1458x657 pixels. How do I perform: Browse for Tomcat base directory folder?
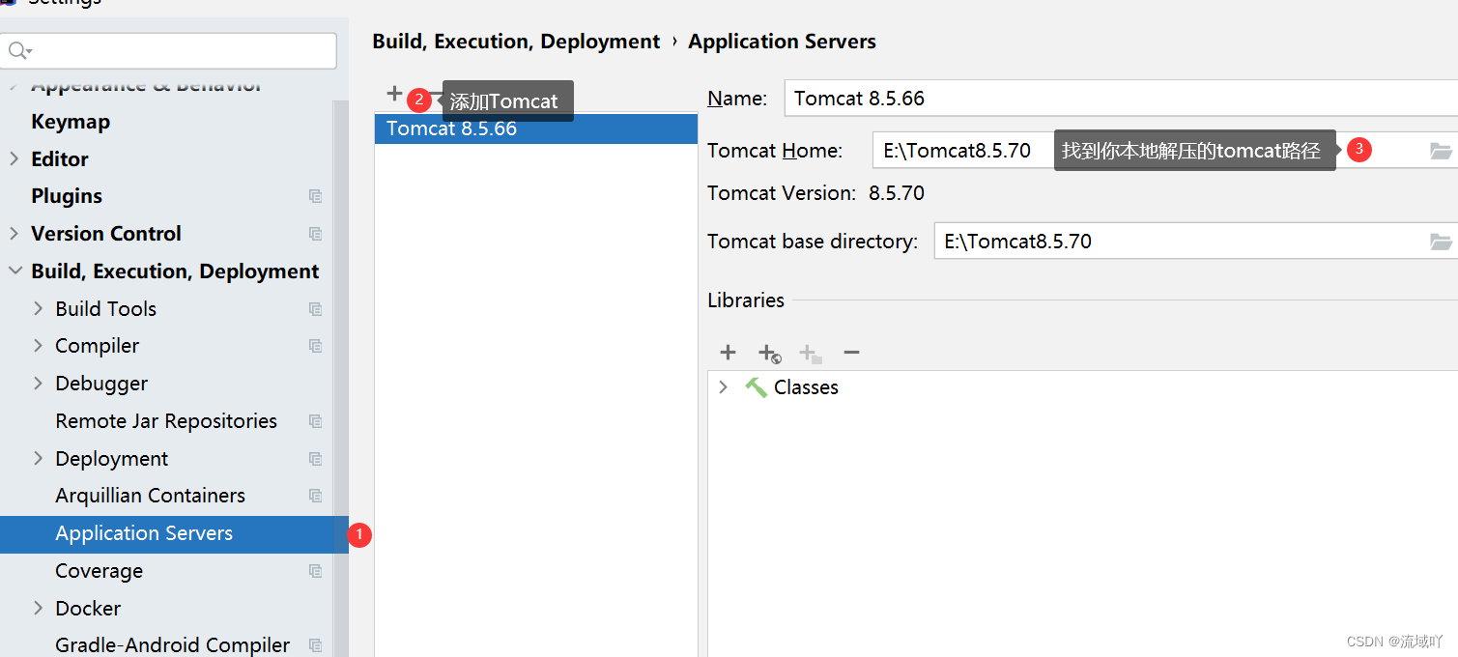click(1441, 241)
